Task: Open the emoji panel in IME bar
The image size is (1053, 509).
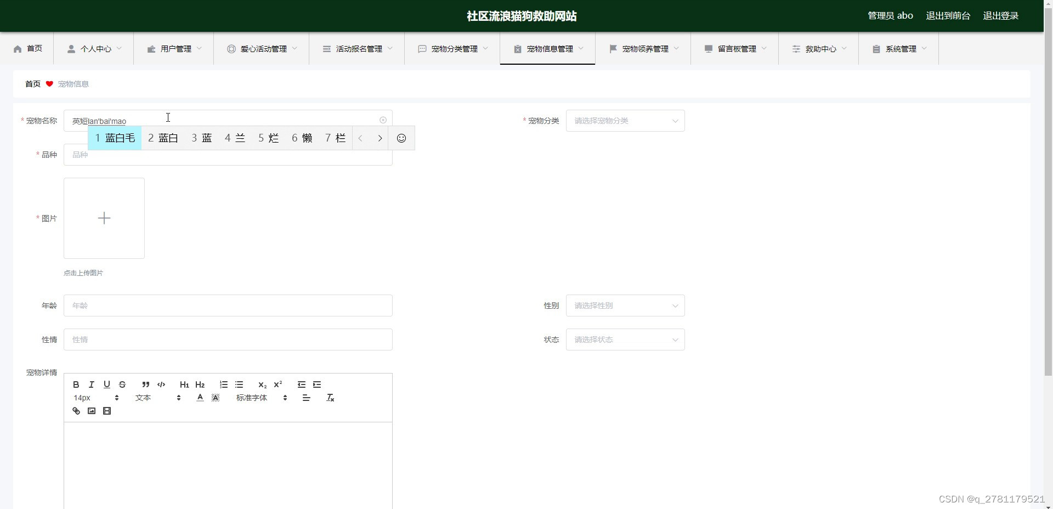Action: [401, 138]
